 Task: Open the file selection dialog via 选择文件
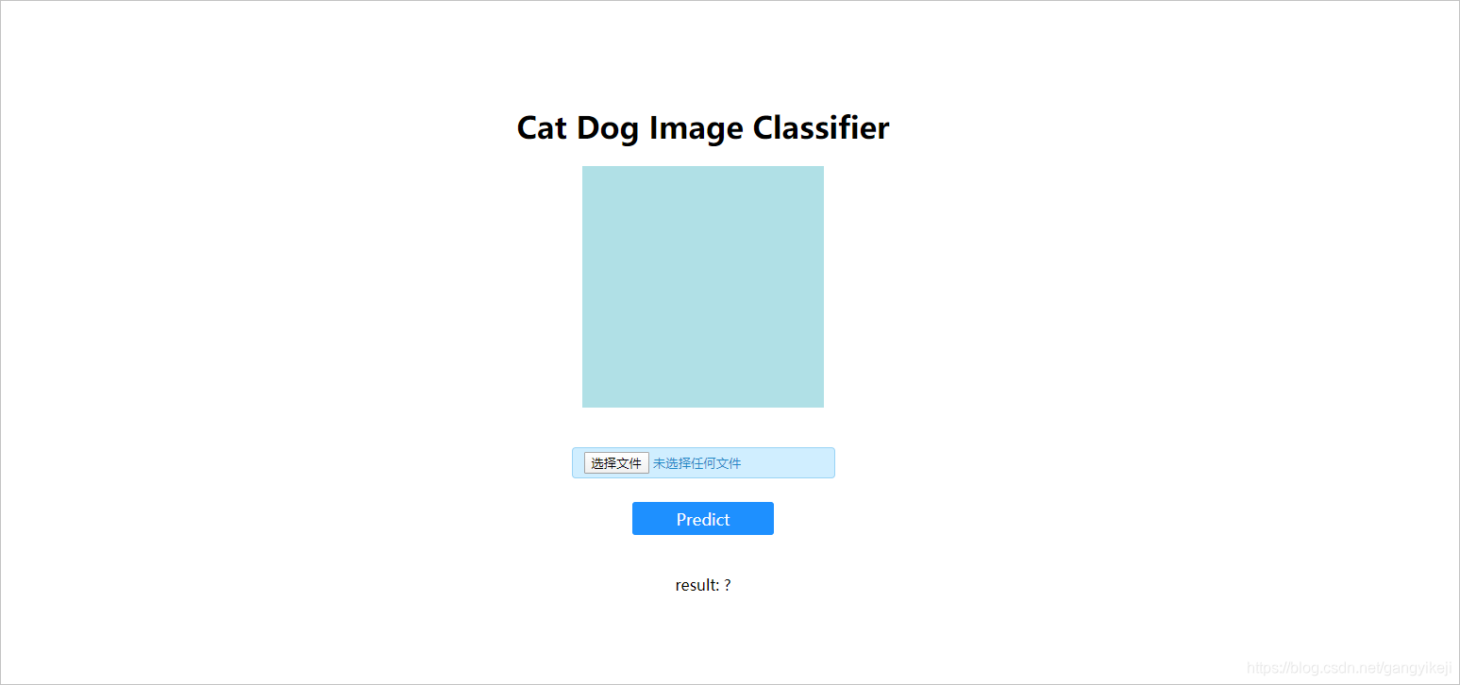(x=615, y=462)
